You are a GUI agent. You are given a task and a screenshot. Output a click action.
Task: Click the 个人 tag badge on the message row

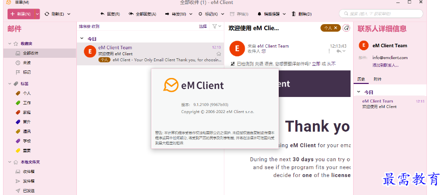click(104, 60)
